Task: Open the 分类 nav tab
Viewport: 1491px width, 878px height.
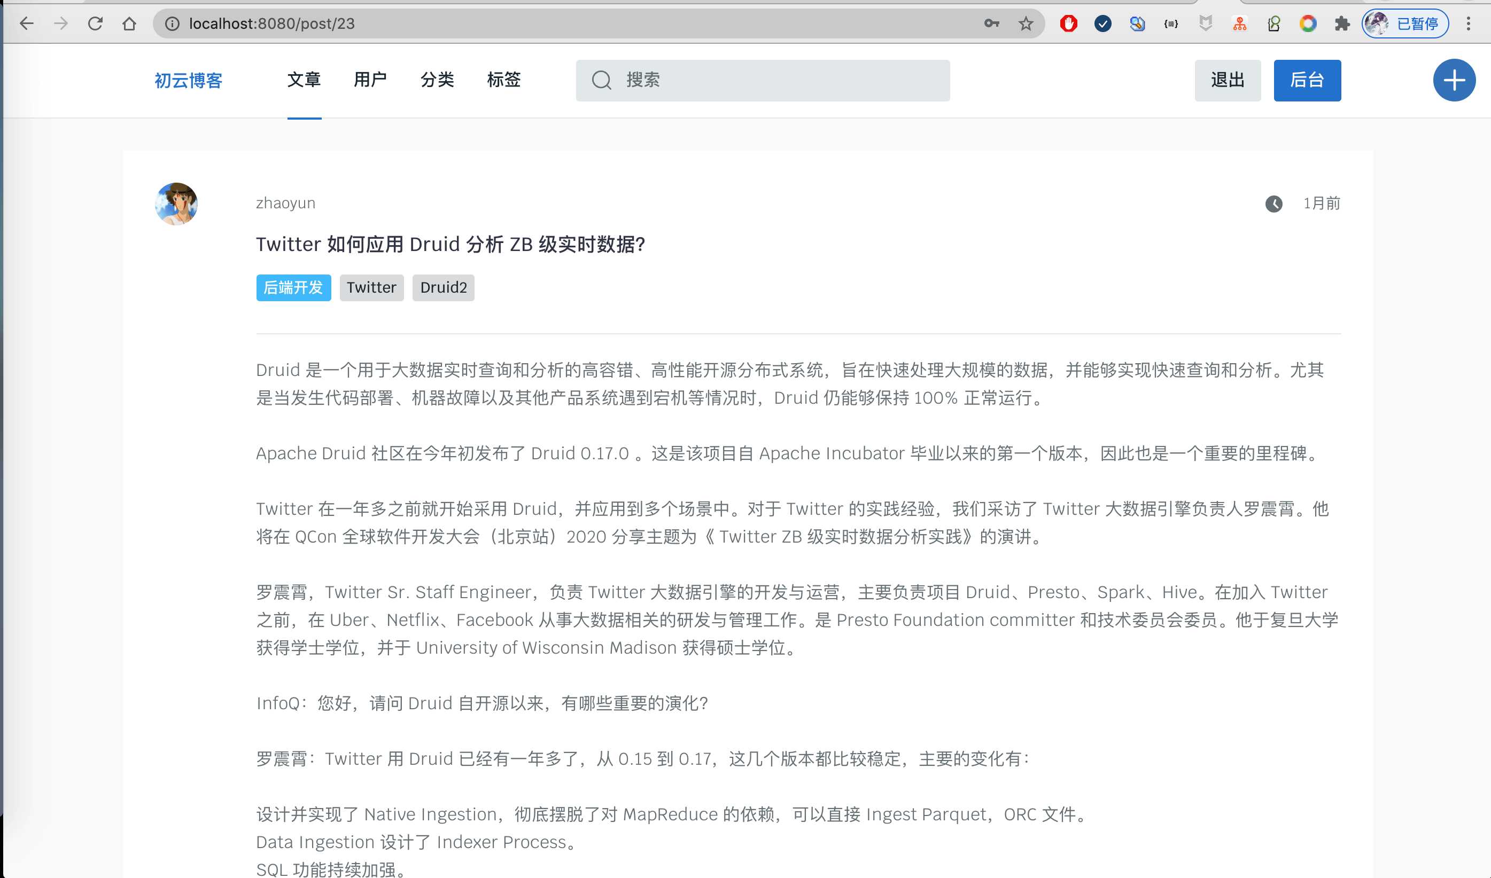Action: click(437, 80)
